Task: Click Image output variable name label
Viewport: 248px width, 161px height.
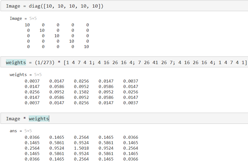Action: (16, 18)
